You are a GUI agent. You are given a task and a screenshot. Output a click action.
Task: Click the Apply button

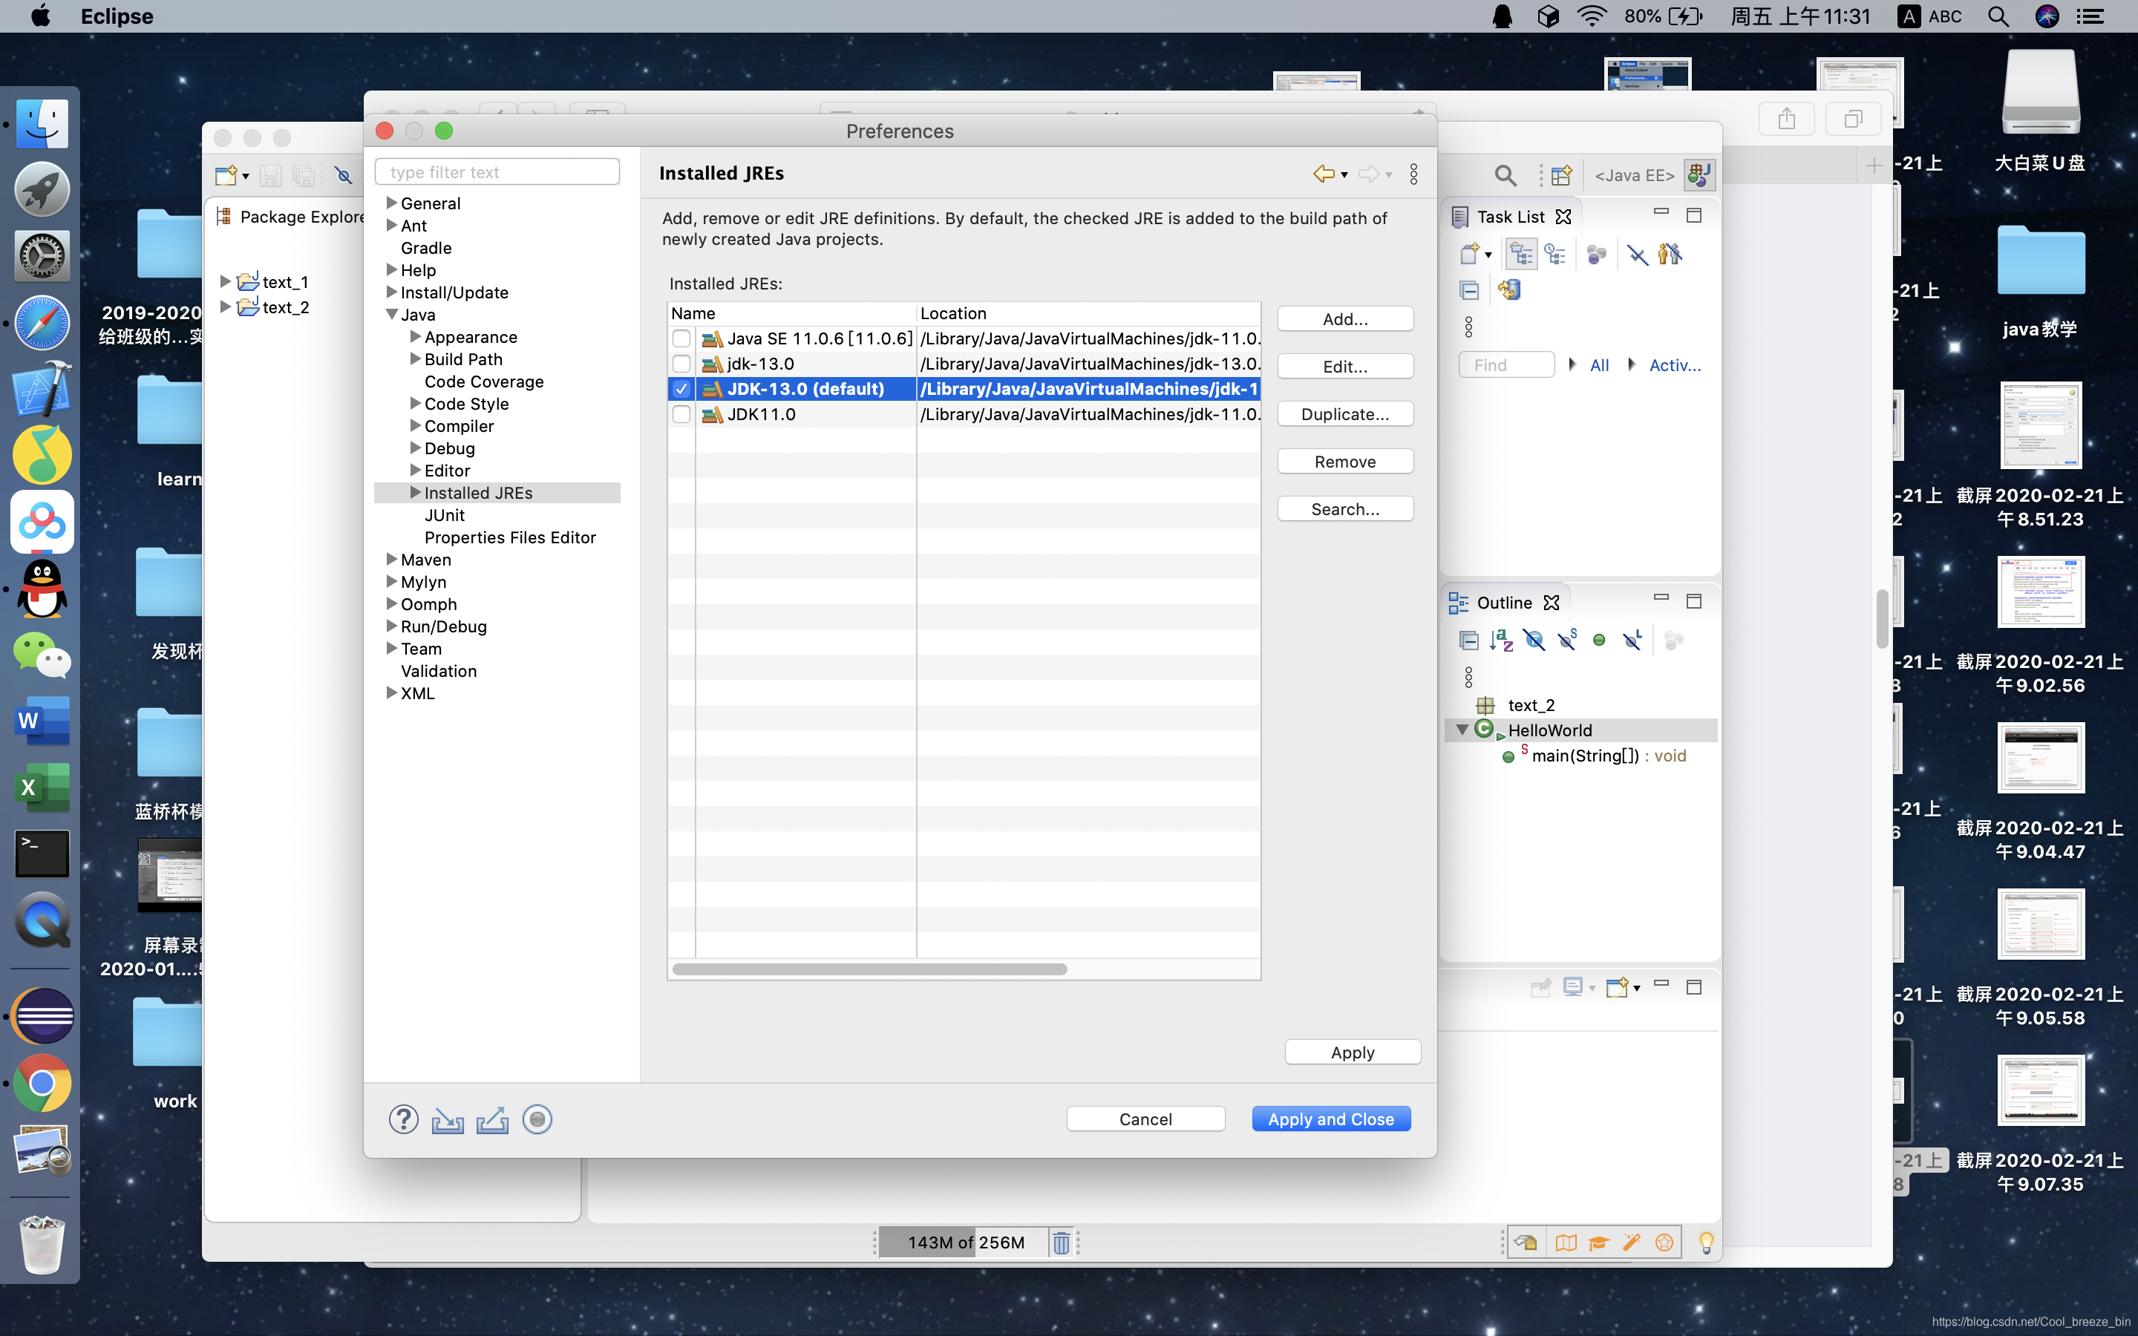[x=1353, y=1052]
